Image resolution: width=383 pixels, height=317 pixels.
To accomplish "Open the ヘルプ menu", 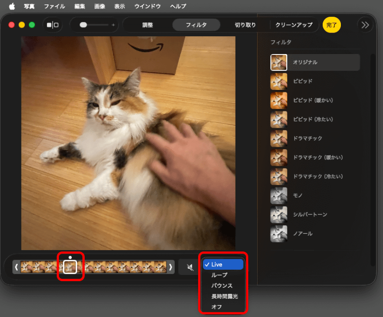I will [x=178, y=6].
